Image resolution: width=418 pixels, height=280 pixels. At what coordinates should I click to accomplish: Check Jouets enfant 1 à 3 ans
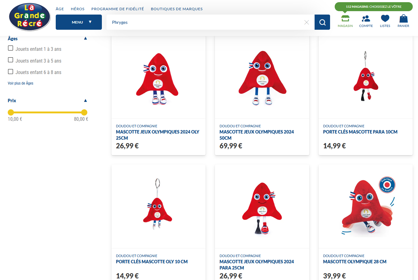tap(11, 48)
